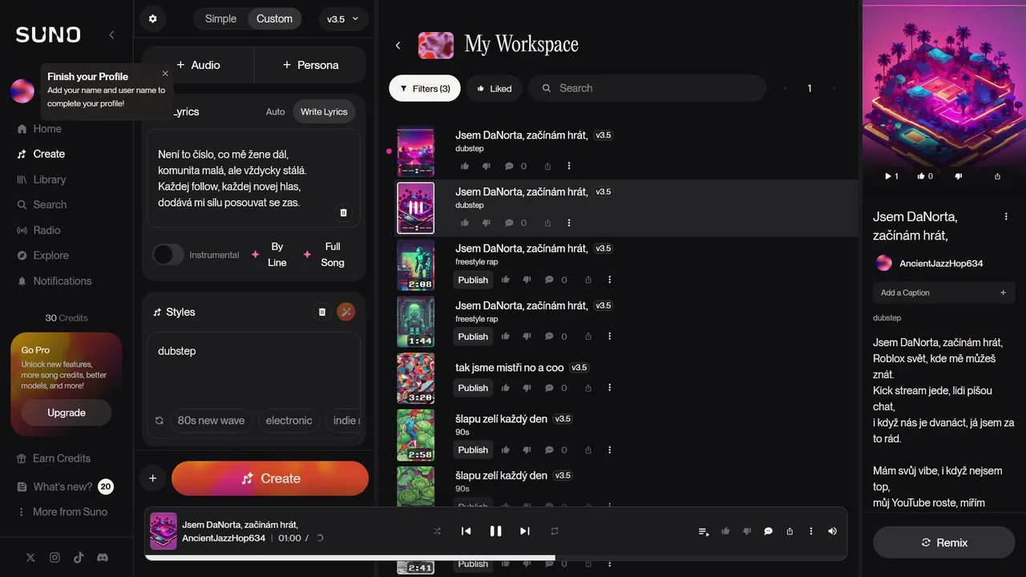Click the + Persona button
The image size is (1026, 577).
click(x=310, y=65)
